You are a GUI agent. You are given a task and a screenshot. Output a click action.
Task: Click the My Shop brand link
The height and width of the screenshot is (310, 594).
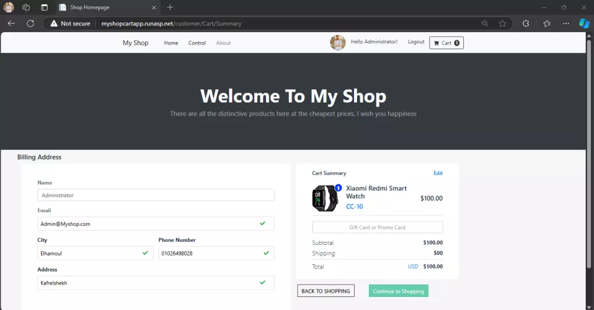tap(135, 43)
